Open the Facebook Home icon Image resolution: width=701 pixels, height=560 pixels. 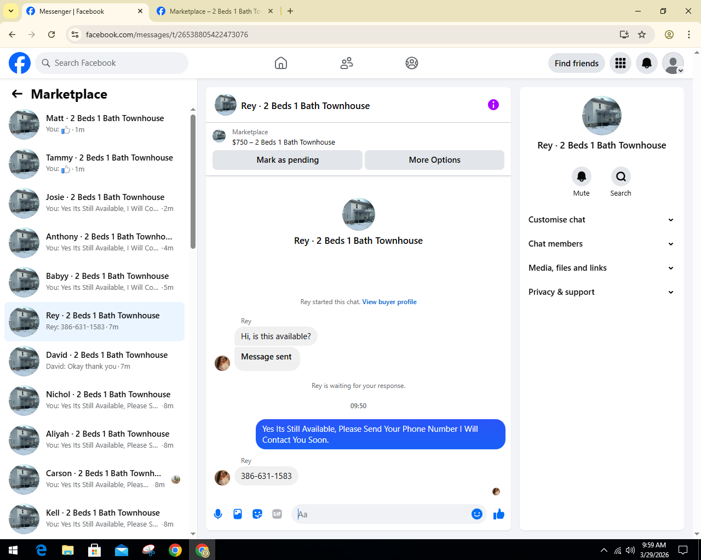pos(281,63)
